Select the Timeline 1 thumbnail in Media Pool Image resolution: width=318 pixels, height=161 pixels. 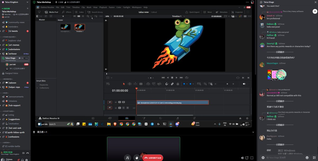(80, 27)
